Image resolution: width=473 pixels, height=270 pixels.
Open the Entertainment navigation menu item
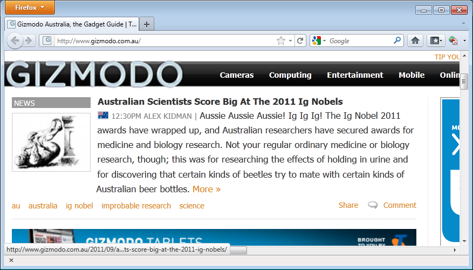[355, 75]
